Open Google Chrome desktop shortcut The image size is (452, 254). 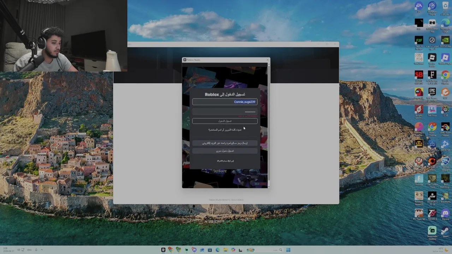pyautogui.click(x=445, y=77)
